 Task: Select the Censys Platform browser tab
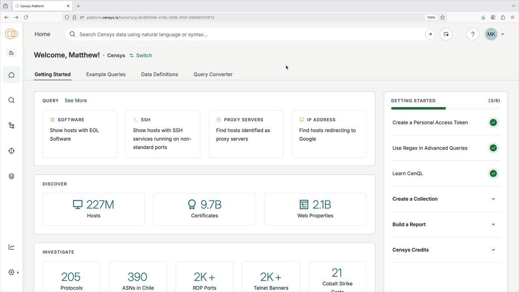(42, 6)
